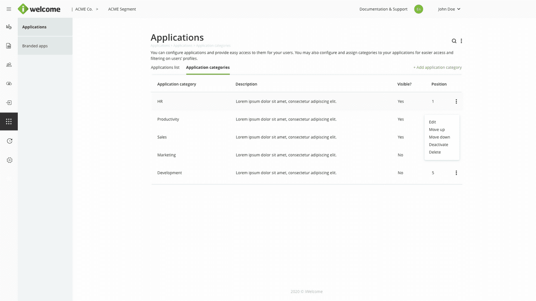Choose Move down from the context menu
The width and height of the screenshot is (536, 301).
pos(439,137)
